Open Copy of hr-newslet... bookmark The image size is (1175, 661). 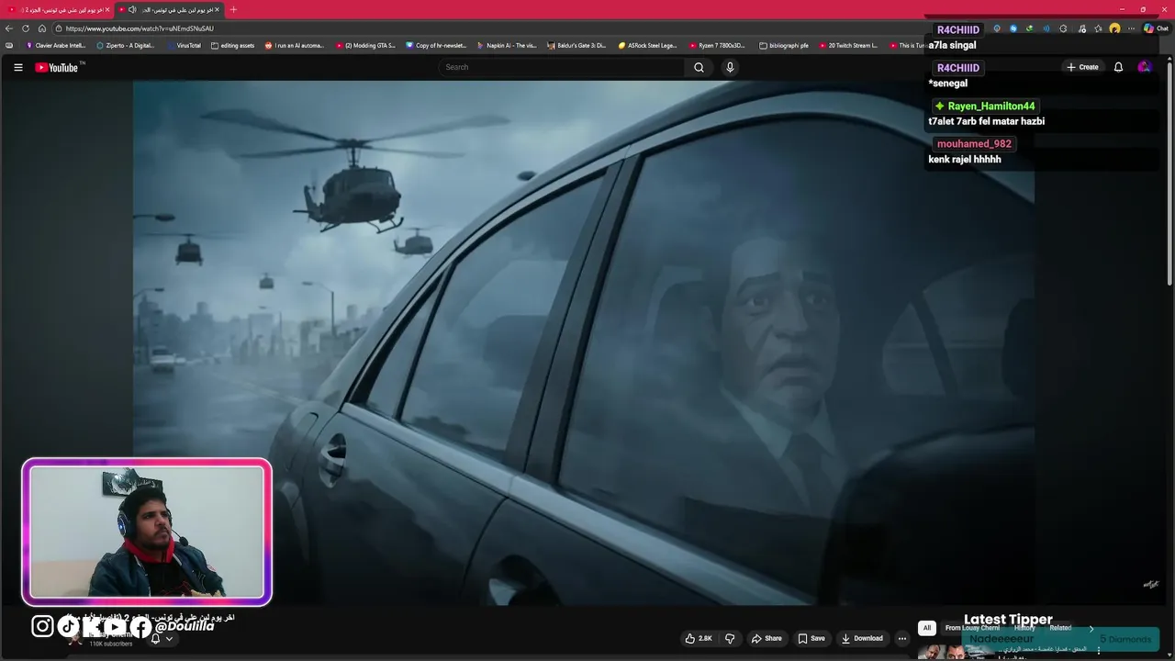tap(436, 45)
